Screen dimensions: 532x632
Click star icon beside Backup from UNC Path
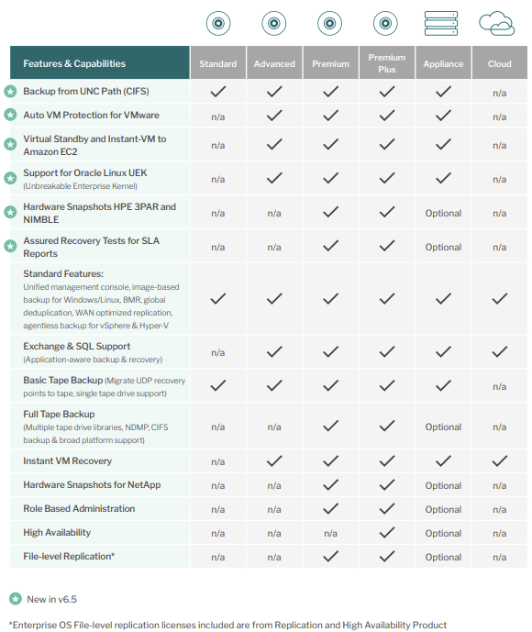tap(10, 92)
